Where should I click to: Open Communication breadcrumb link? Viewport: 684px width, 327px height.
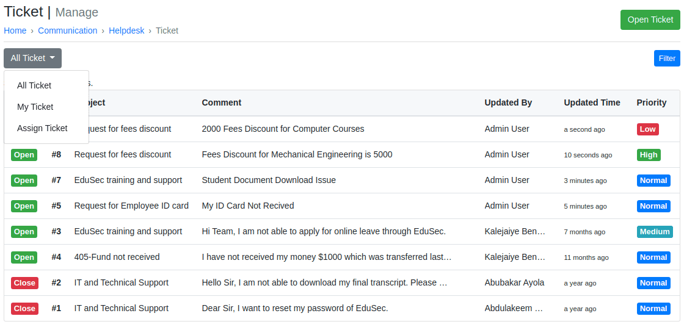tap(67, 31)
